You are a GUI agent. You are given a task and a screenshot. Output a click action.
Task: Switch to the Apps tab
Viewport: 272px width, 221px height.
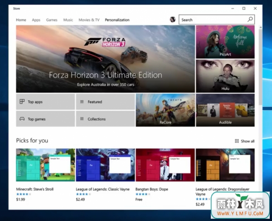tap(36, 20)
